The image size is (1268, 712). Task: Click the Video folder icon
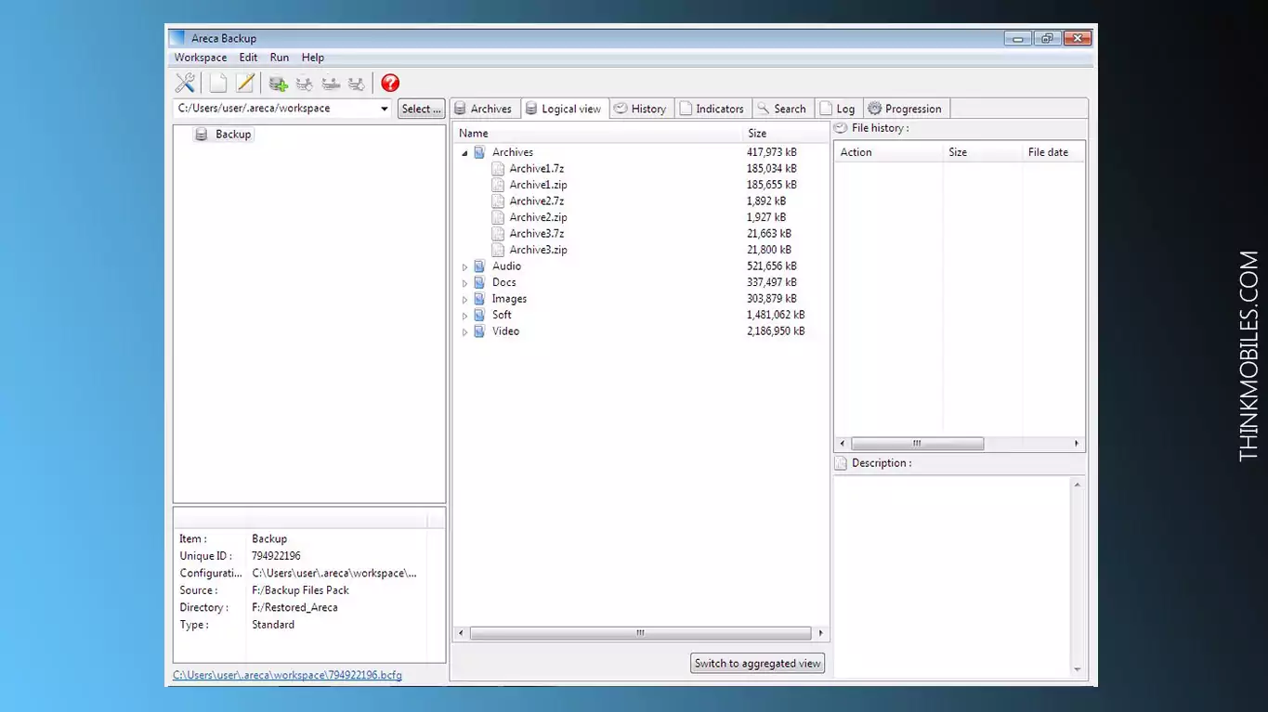[x=479, y=331]
